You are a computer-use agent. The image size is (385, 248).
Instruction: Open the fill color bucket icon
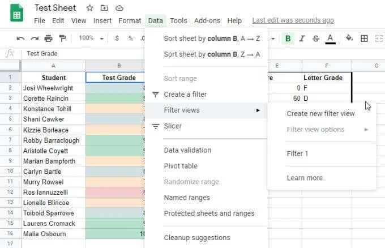349,38
